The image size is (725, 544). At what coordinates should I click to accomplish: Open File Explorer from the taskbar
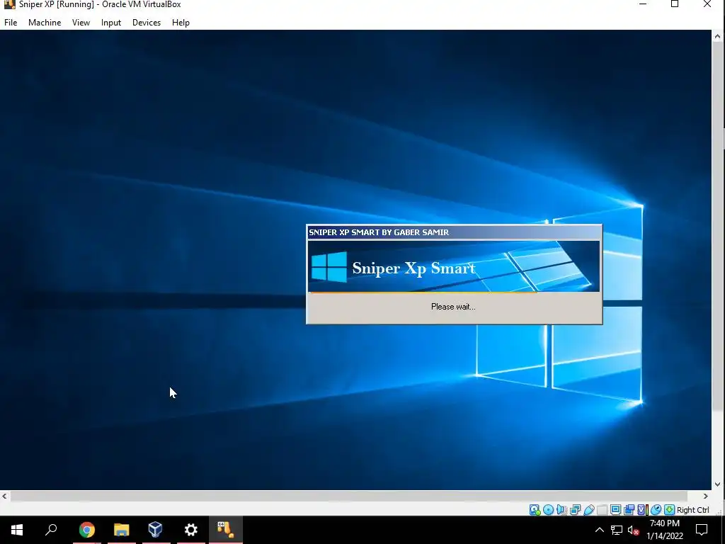121,530
